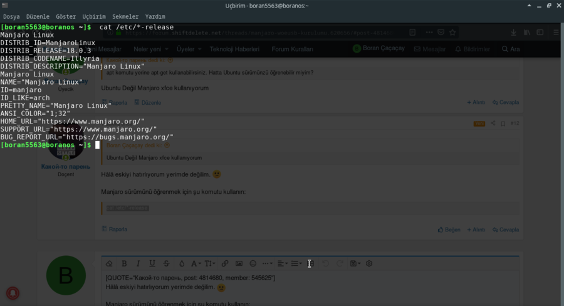Click Cevapla on post #12
The width and height of the screenshot is (564, 306).
(x=506, y=229)
